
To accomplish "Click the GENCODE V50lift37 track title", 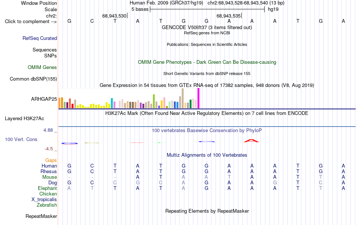I will [207, 27].
